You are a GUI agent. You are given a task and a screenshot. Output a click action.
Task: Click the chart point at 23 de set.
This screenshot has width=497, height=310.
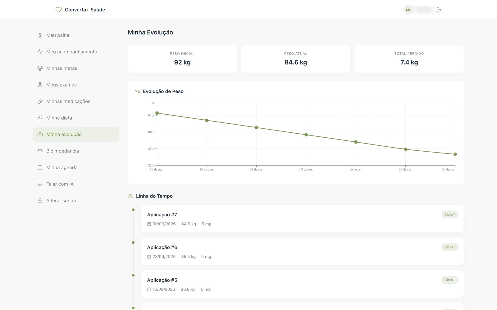405,149
